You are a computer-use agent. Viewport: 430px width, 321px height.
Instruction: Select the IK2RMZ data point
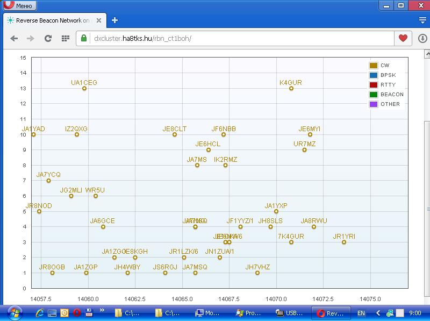click(225, 165)
